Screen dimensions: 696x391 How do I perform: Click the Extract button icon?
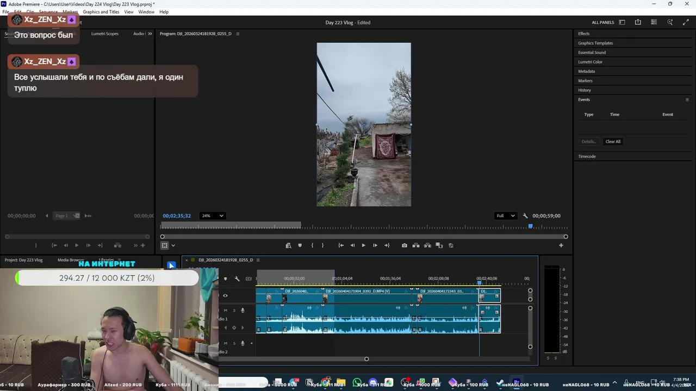tap(427, 245)
